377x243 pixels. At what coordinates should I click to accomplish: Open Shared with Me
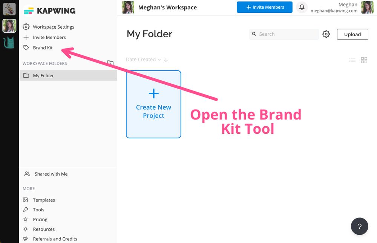coord(51,174)
